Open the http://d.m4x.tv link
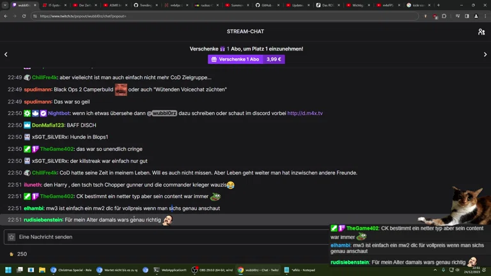The image size is (491, 276). point(305,113)
